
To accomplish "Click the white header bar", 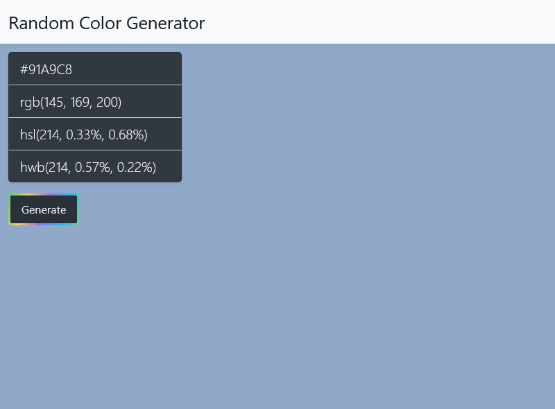I will point(347,23).
